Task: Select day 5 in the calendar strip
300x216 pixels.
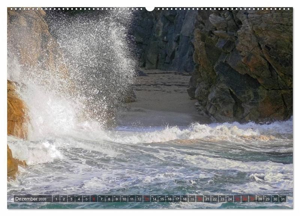Action: coord(86,199)
